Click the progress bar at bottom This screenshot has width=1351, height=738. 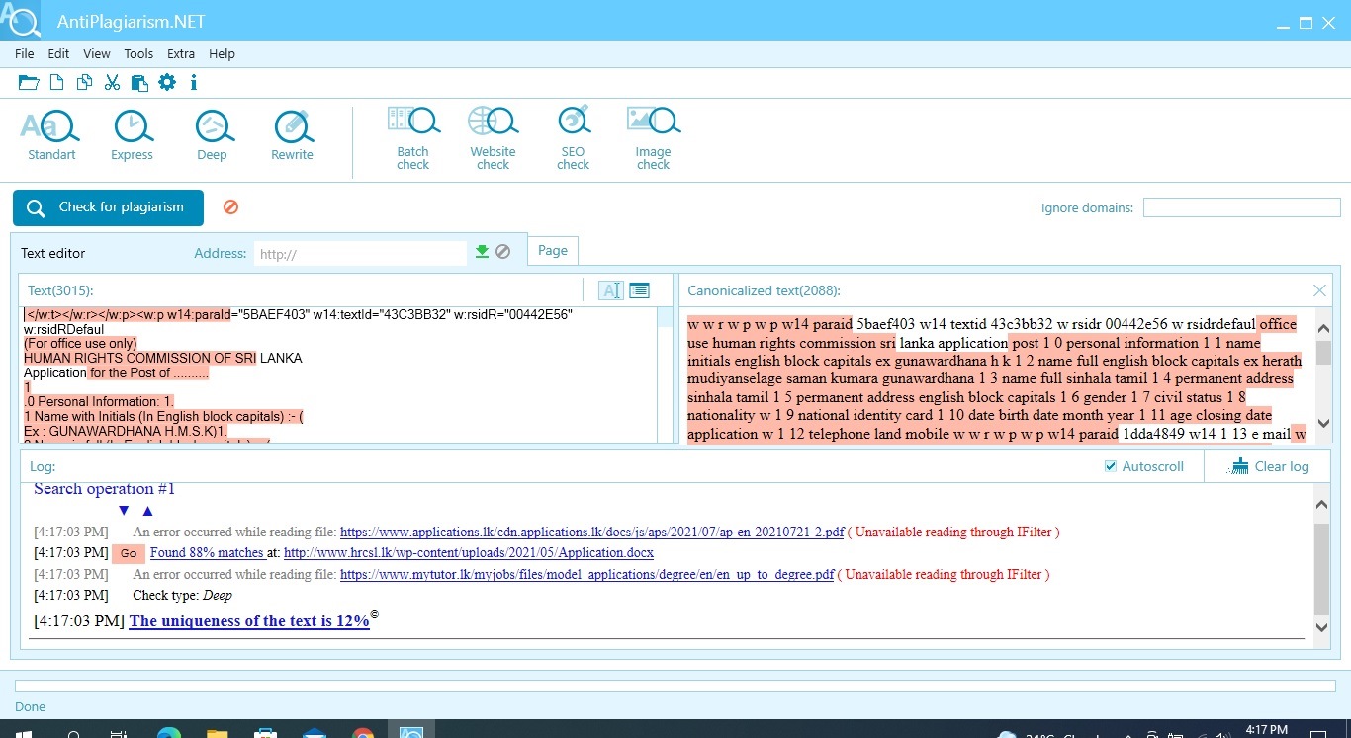(x=675, y=685)
